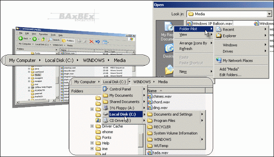
Task: Click Local Disk (C:) in the large oval breadcrumb
Action: coord(59,60)
